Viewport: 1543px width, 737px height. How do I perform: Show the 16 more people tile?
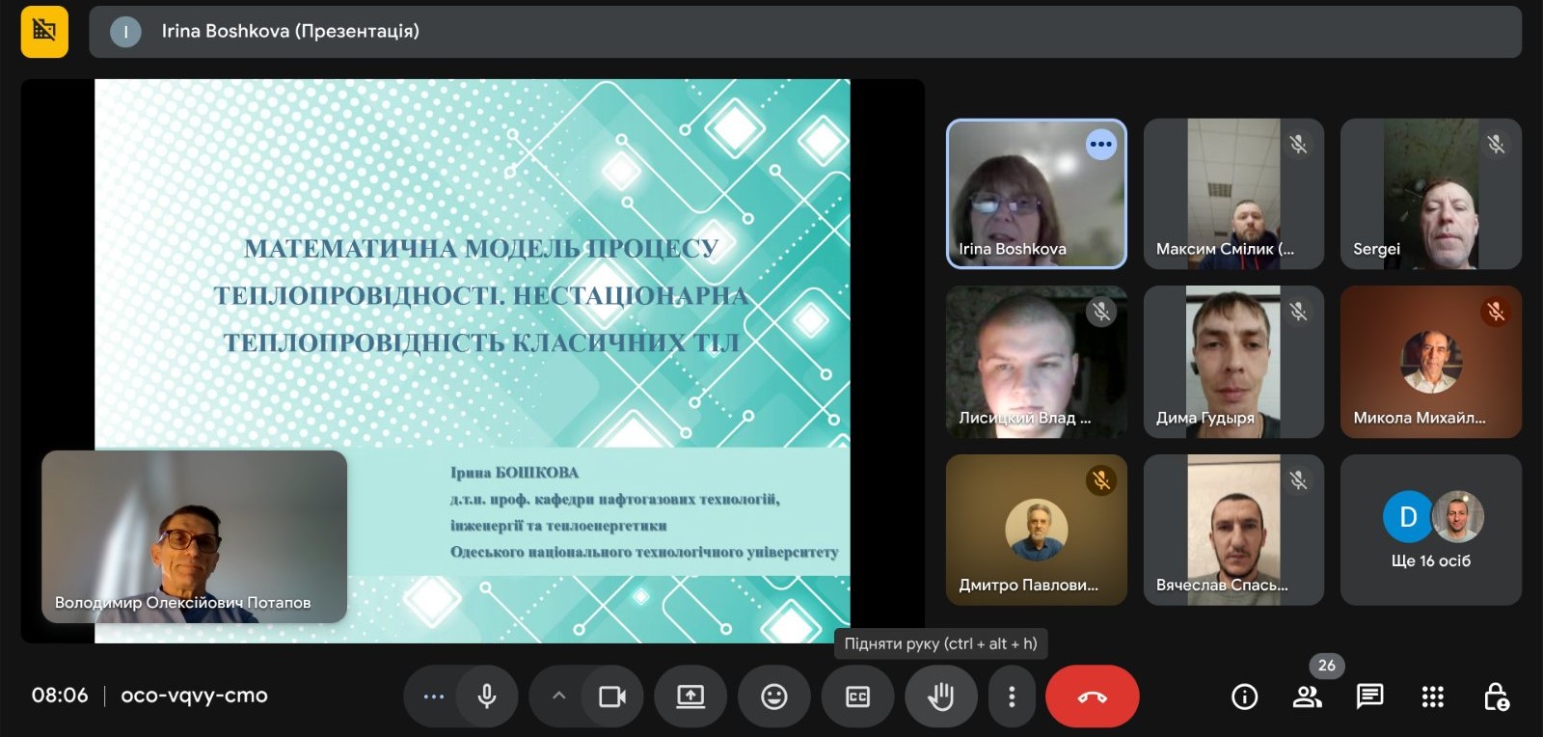click(1430, 530)
